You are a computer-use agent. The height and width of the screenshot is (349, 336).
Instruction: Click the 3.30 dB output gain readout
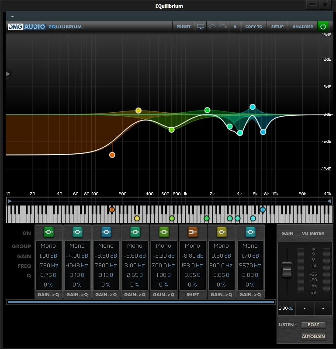(286, 308)
